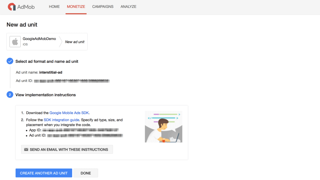Open the Google Mobile Ads SDK link
The width and height of the screenshot is (320, 180).
[x=69, y=113]
